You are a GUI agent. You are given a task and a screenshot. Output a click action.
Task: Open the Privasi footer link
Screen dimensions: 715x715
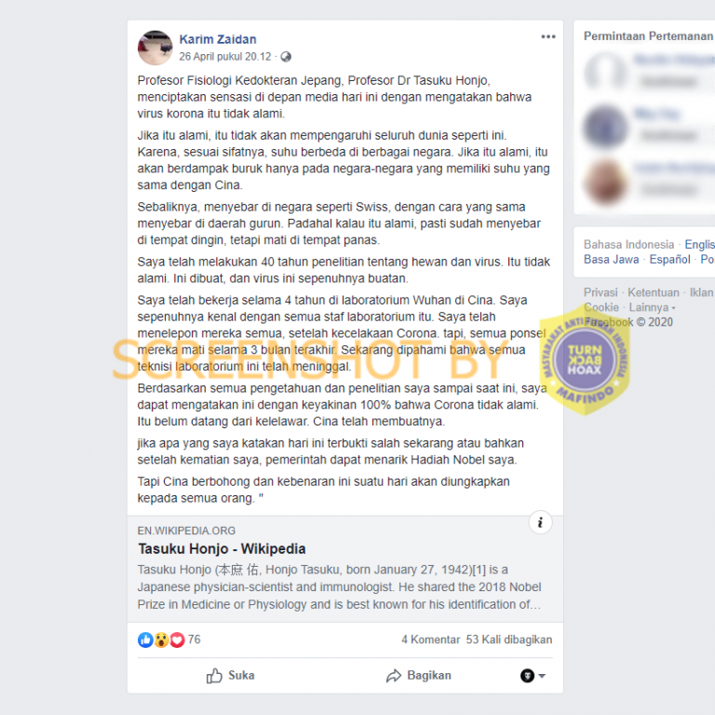tap(600, 292)
